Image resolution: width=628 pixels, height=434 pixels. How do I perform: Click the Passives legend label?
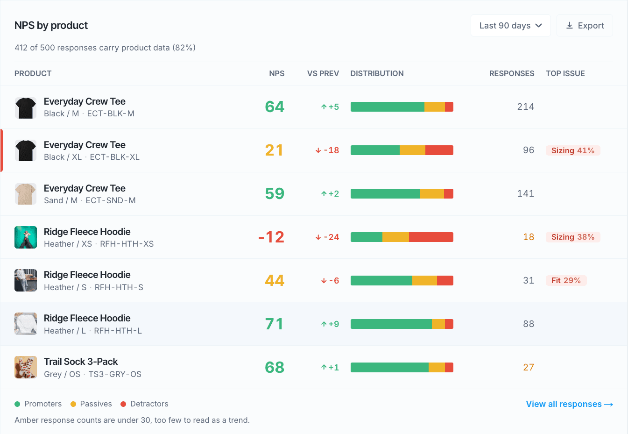96,404
